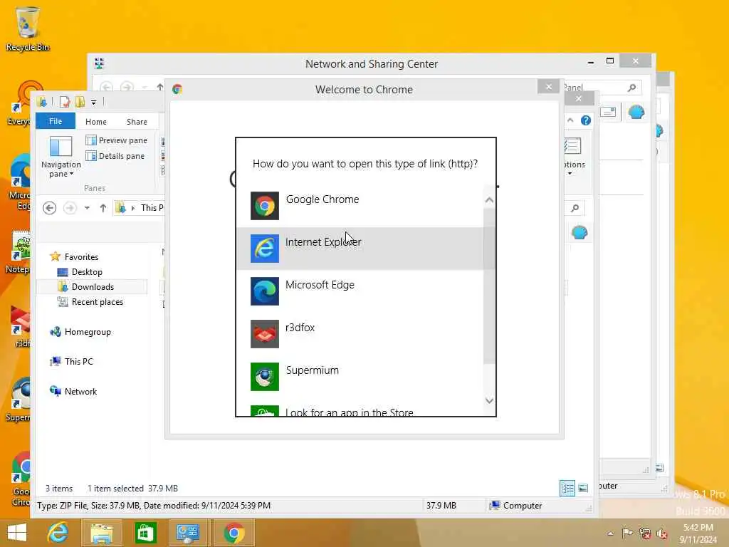729x547 pixels.
Task: Click the scroll down arrow in app chooser
Action: pyautogui.click(x=489, y=400)
